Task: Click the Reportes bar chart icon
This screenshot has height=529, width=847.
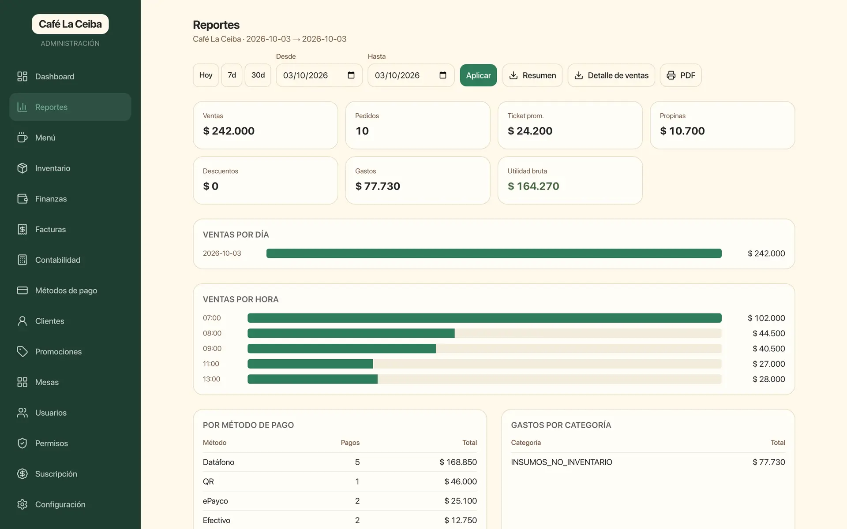Action: [x=22, y=107]
